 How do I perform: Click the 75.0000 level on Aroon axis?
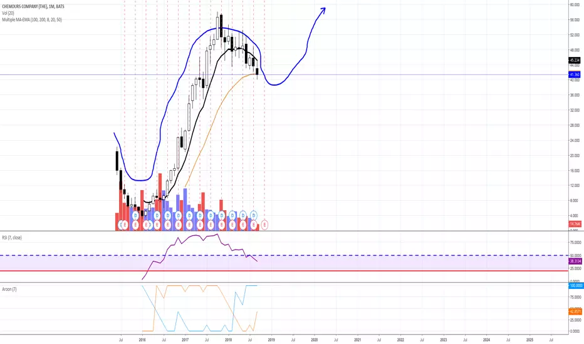[x=575, y=297]
